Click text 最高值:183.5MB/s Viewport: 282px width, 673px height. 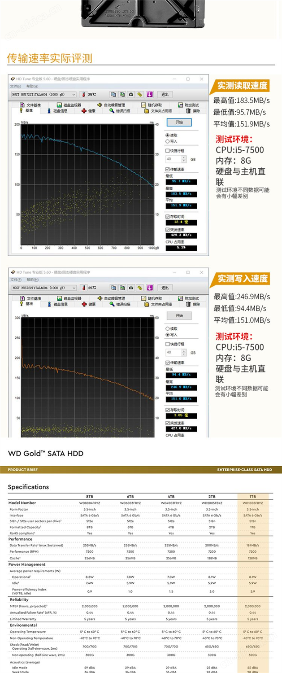242,100
